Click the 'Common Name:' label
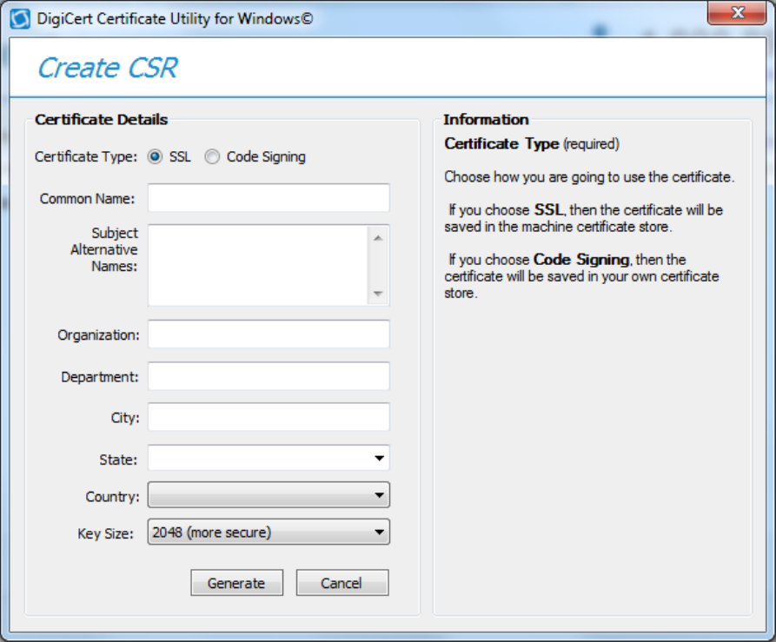The height and width of the screenshot is (642, 776). (87, 199)
